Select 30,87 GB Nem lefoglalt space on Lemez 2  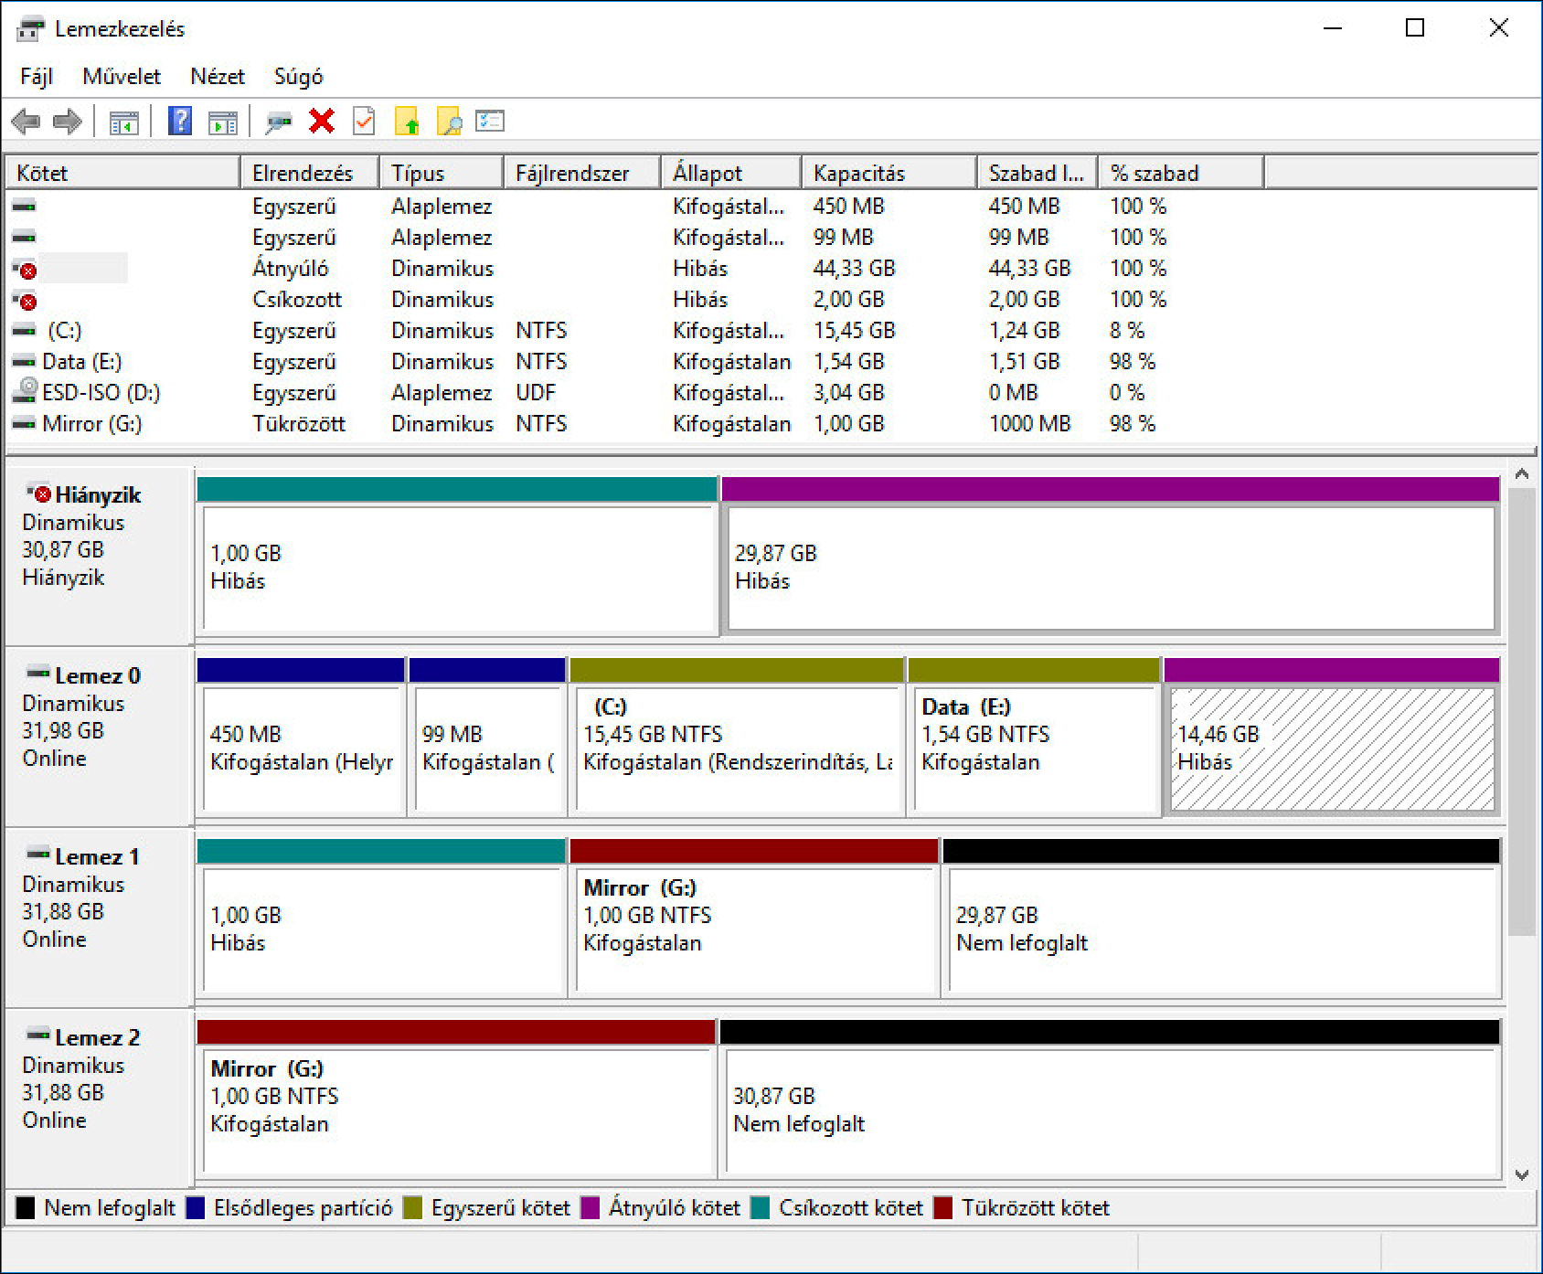pyautogui.click(x=1112, y=1110)
